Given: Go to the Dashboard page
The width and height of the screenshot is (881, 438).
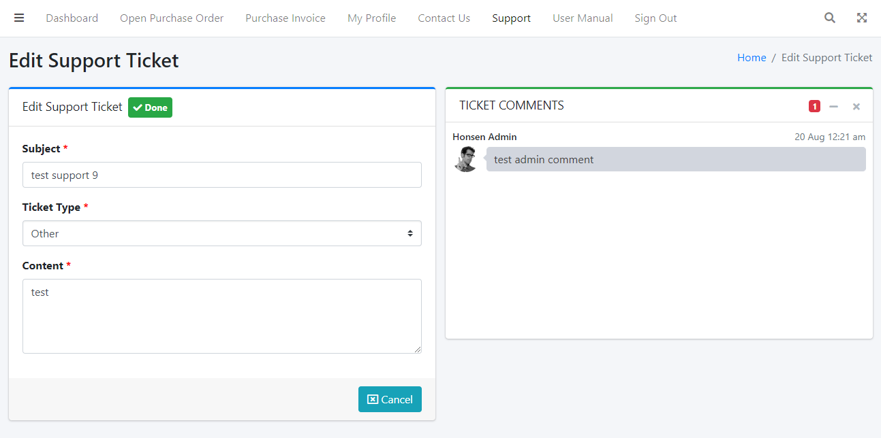Looking at the screenshot, I should tap(72, 18).
